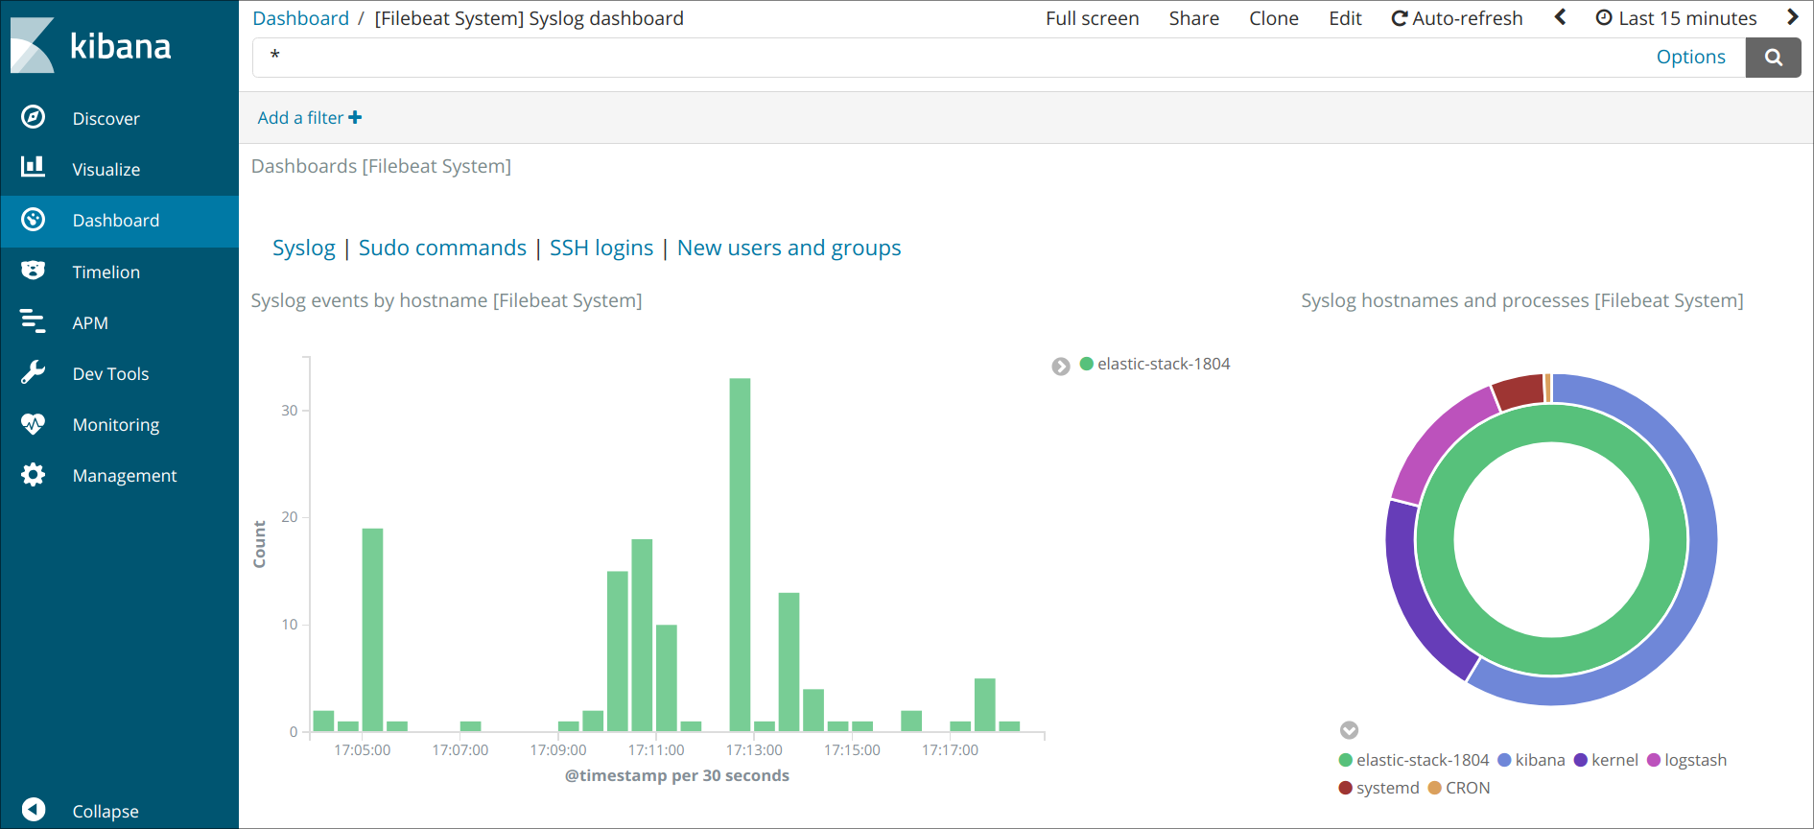Open the Share menu
Screen dimensions: 1814x829
(x=1193, y=18)
